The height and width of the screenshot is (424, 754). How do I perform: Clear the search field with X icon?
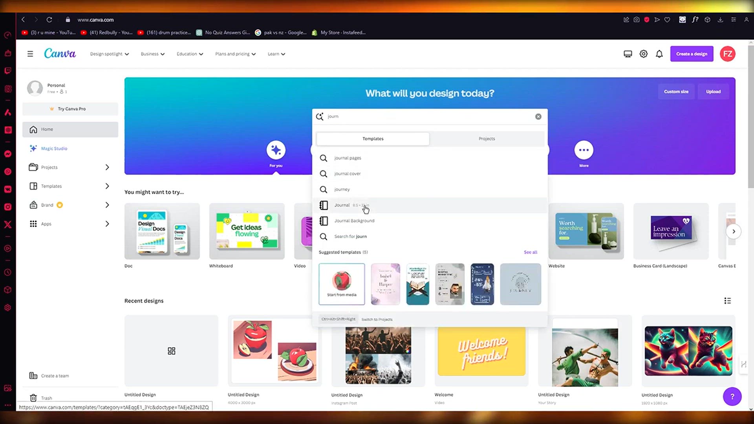point(538,117)
